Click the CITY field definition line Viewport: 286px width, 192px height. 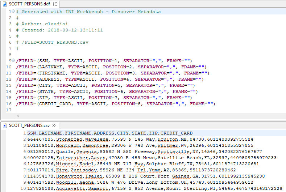(x=105, y=86)
